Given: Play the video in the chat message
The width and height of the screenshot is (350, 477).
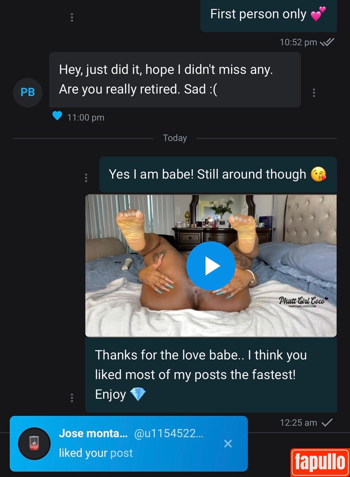Looking at the screenshot, I should click(x=211, y=266).
